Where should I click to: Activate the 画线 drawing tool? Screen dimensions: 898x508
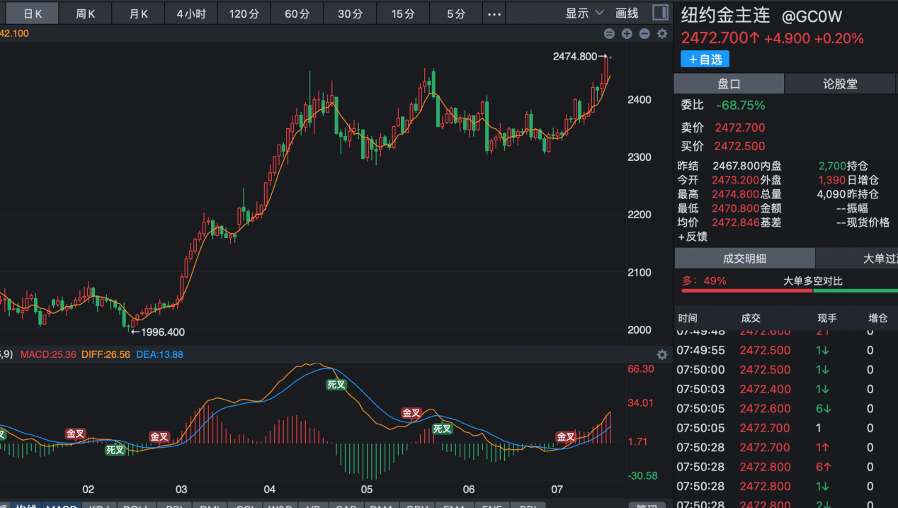[627, 13]
